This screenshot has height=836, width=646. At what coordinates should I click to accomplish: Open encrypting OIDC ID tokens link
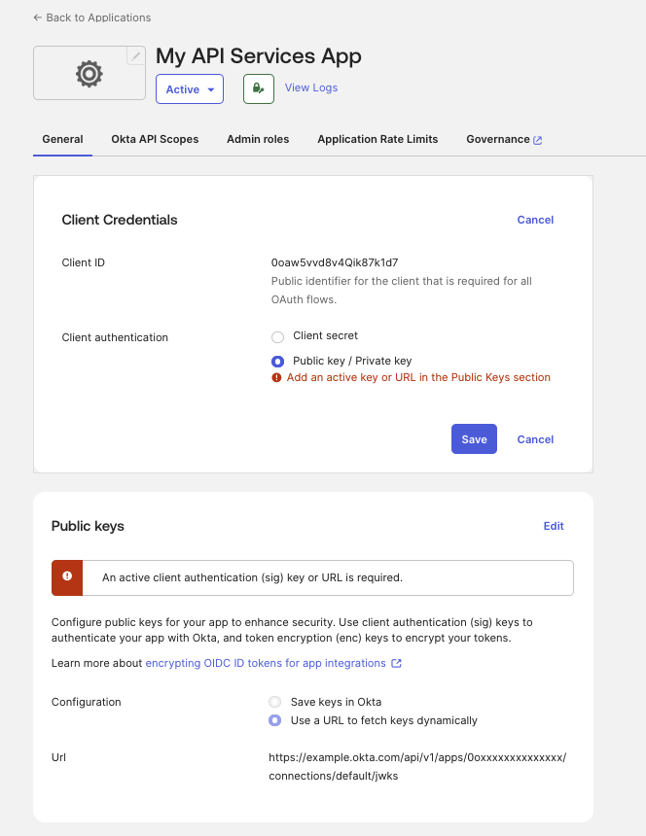click(x=266, y=663)
